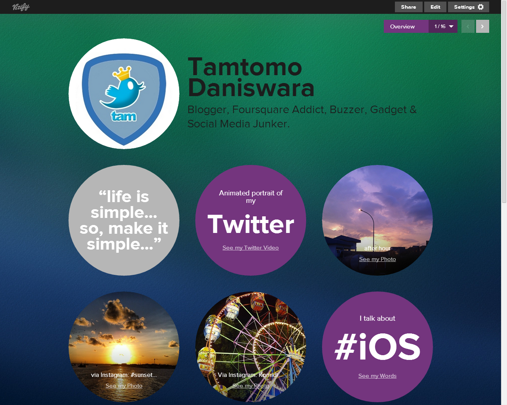Click "Animated portrait of my" text

pyautogui.click(x=251, y=197)
